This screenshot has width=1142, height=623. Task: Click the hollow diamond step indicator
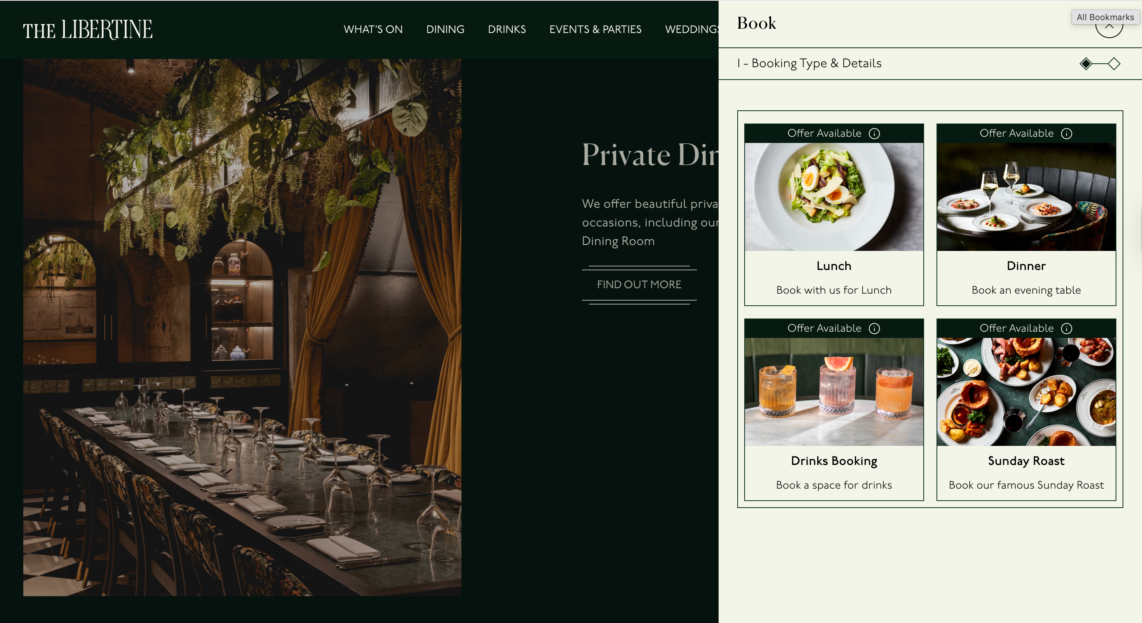pyautogui.click(x=1114, y=64)
